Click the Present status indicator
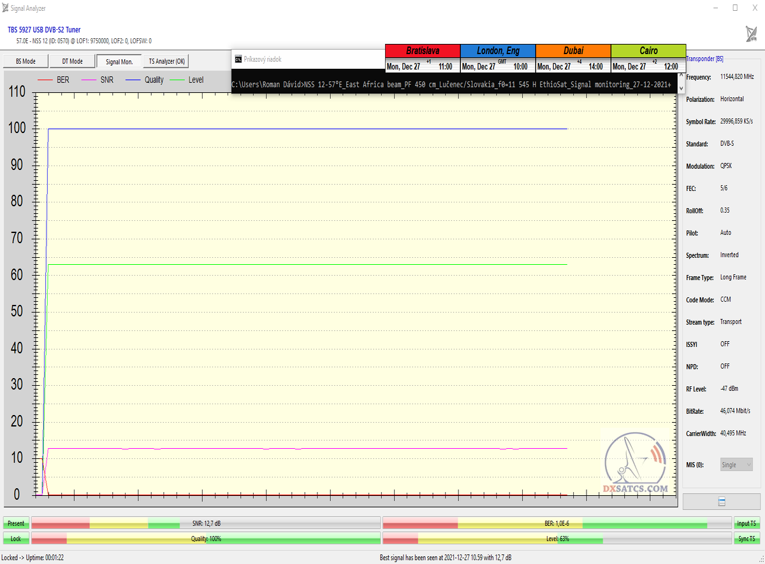 pyautogui.click(x=16, y=523)
